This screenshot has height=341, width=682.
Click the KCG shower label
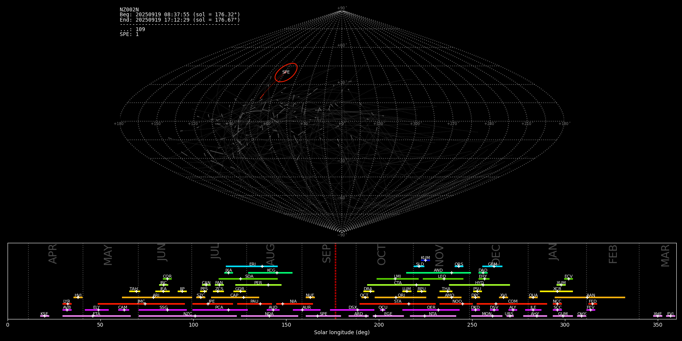(x=271, y=271)
